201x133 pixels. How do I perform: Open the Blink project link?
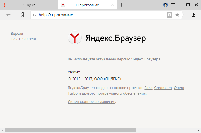[x=148, y=88]
